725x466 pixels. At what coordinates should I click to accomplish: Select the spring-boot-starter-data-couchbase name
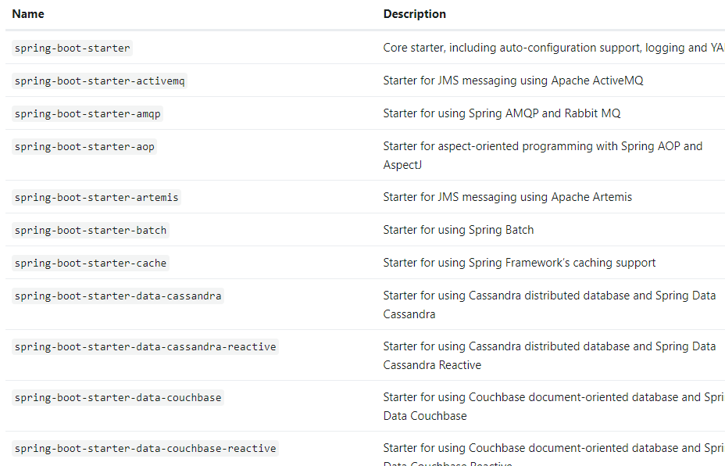(x=118, y=397)
